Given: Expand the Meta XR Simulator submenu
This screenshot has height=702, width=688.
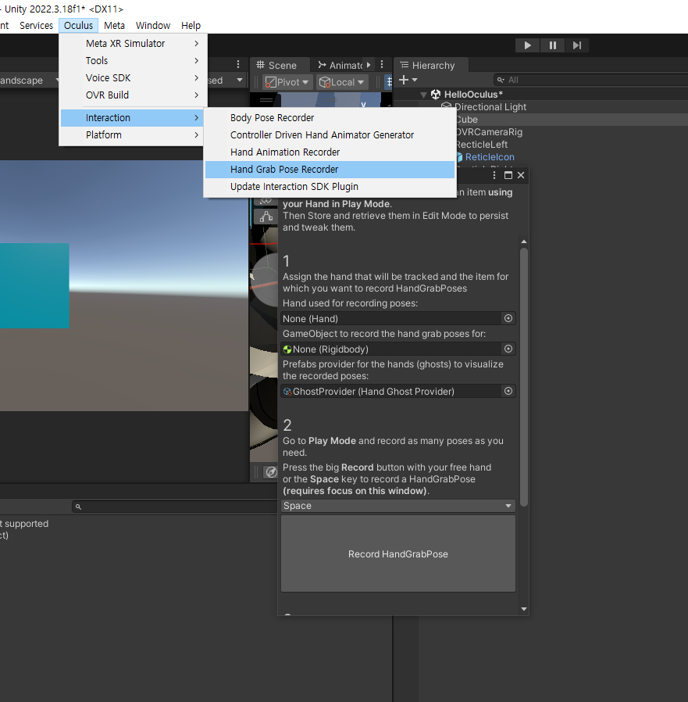Looking at the screenshot, I should coord(133,44).
